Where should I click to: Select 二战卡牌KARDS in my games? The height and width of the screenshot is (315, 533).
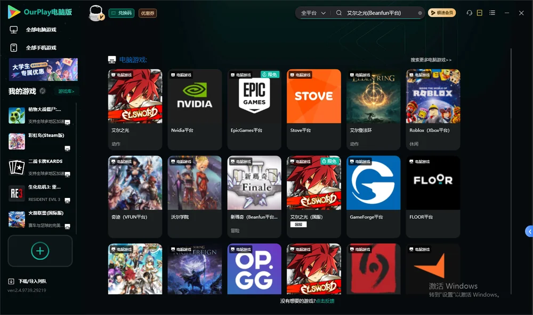tap(40, 167)
